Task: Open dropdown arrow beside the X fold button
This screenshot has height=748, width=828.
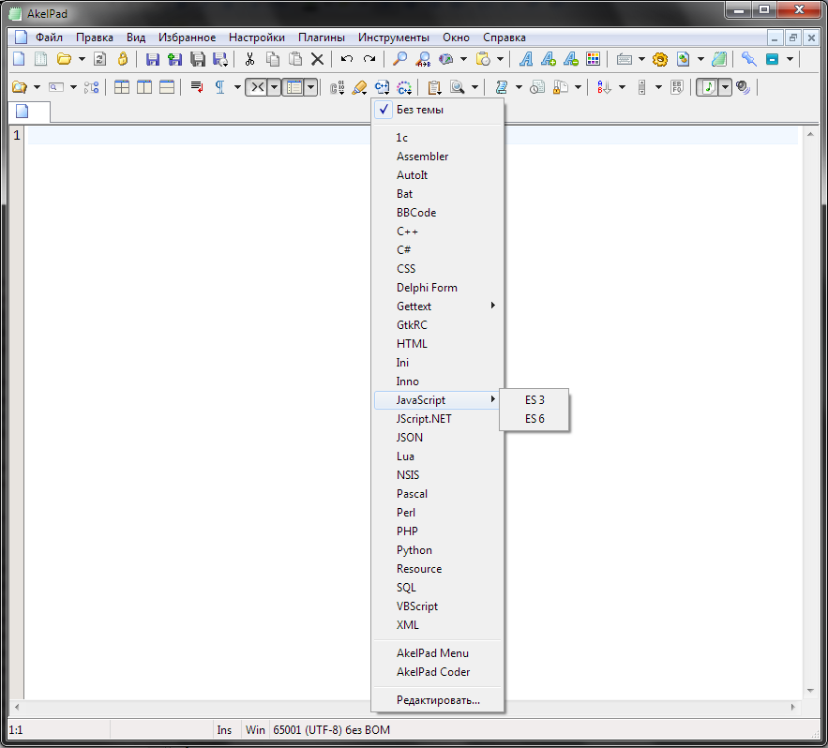Action: point(274,87)
